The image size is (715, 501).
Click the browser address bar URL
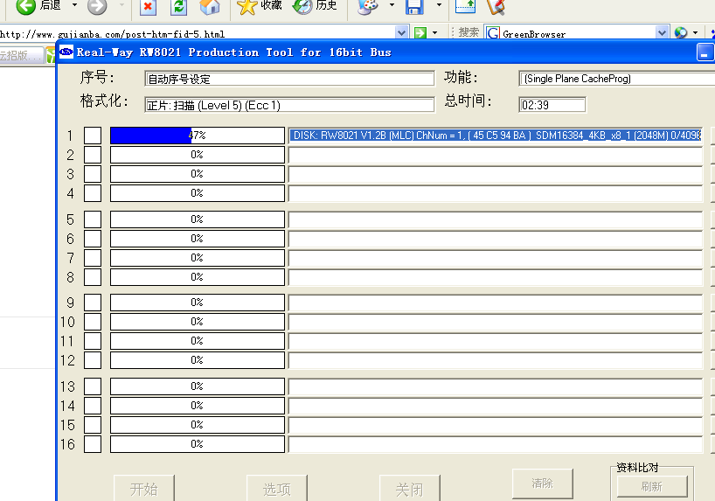[x=197, y=33]
